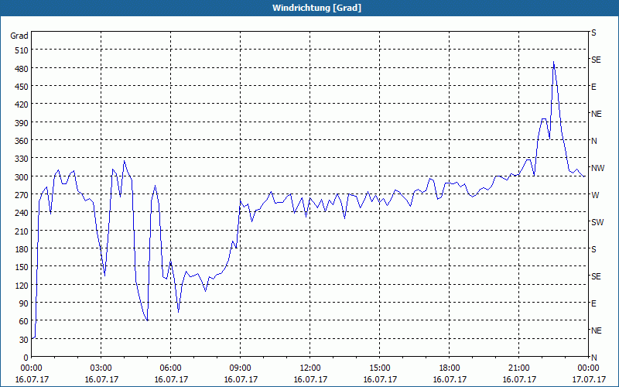Click the 90 degree axis label
The image size is (619, 387).
tap(24, 303)
